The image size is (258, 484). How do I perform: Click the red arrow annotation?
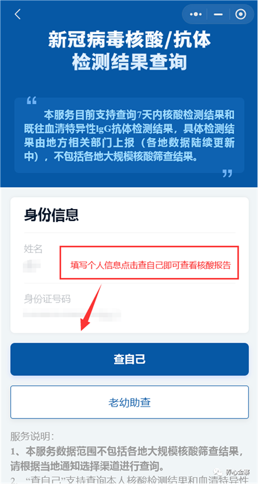click(90, 307)
